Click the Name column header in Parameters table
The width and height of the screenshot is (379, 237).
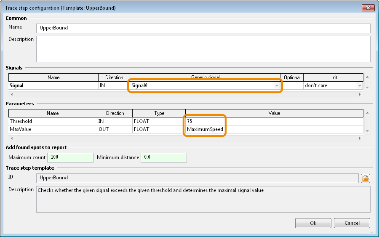[53, 113]
